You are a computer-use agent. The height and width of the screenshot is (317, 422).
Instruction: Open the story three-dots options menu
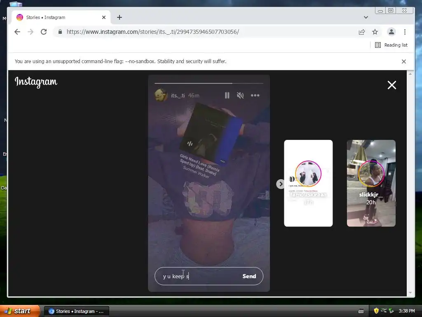[x=255, y=95]
